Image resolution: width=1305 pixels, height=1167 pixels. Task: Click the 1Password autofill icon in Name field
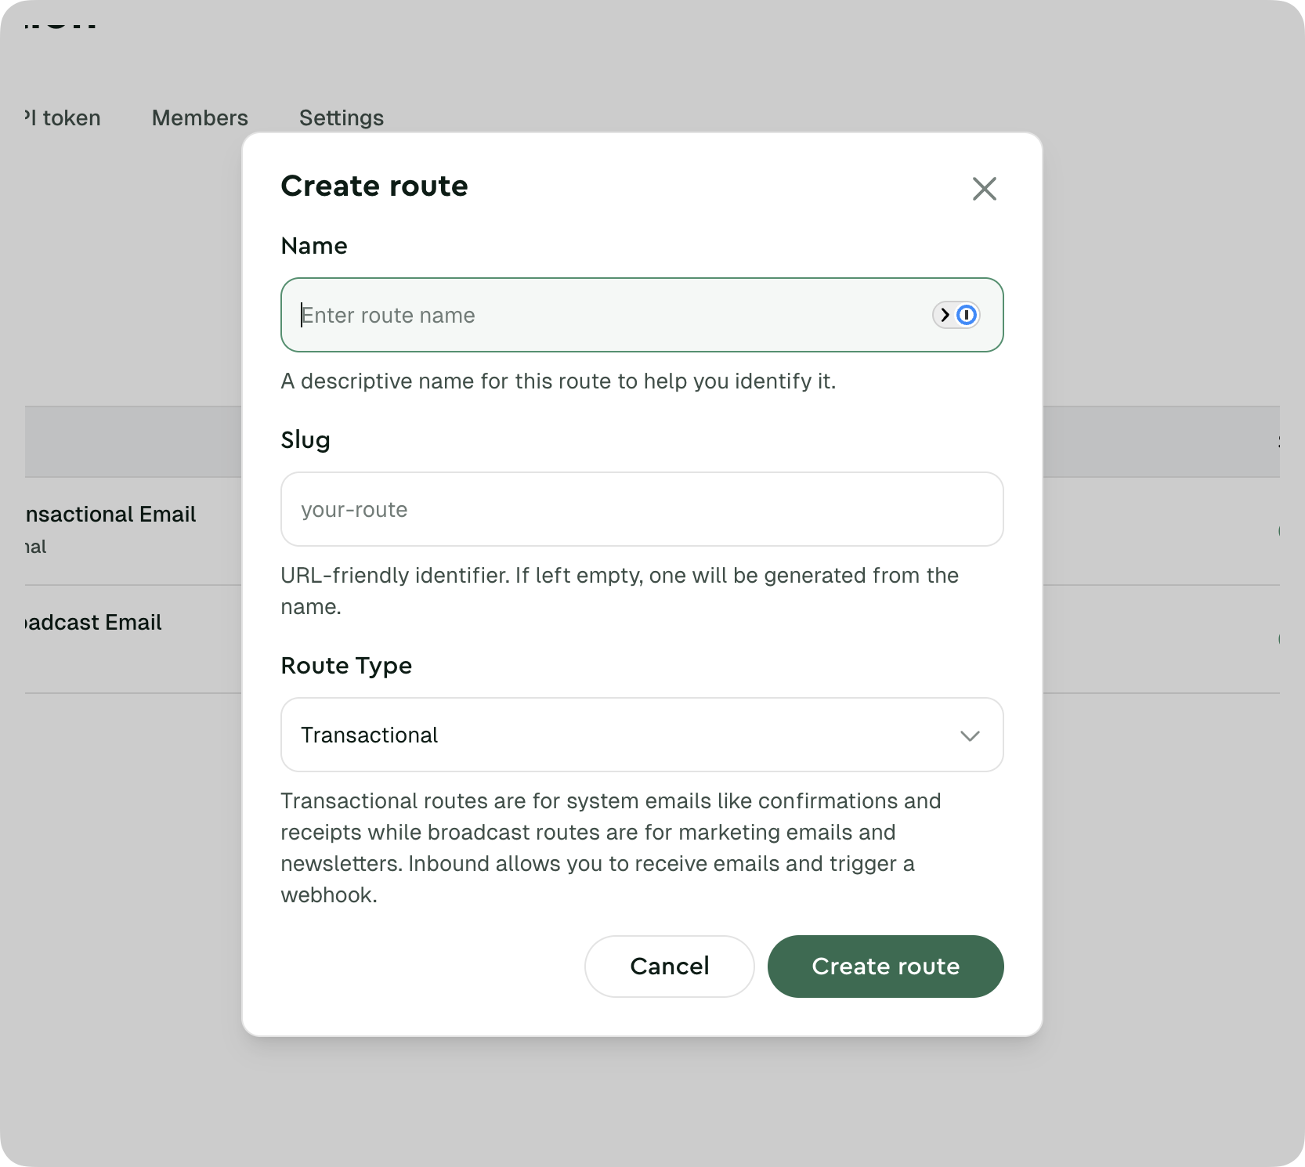[968, 315]
